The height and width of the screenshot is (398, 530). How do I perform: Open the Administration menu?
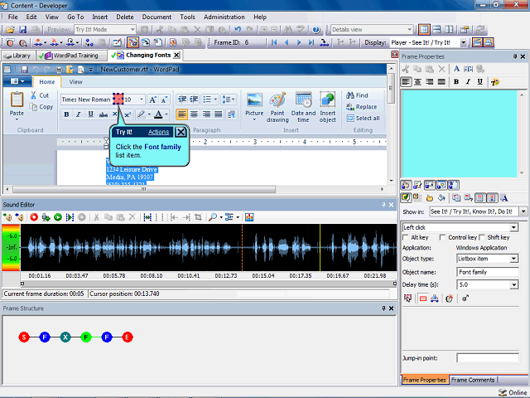pyautogui.click(x=224, y=17)
